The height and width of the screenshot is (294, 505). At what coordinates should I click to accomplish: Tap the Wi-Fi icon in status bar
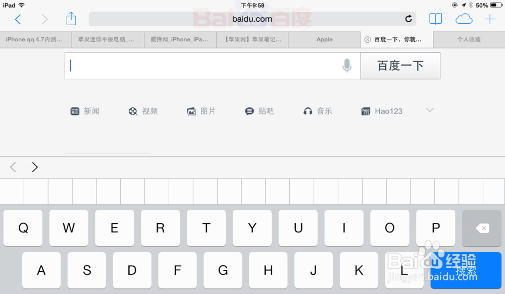[22, 5]
